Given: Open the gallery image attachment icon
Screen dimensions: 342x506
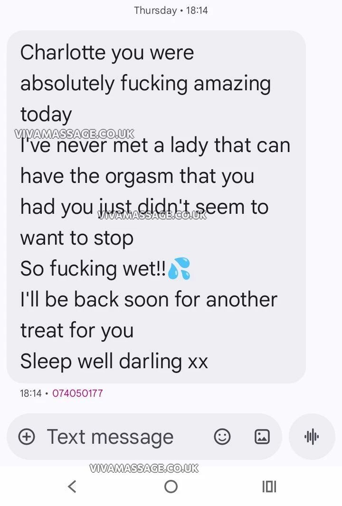Looking at the screenshot, I should click(262, 437).
